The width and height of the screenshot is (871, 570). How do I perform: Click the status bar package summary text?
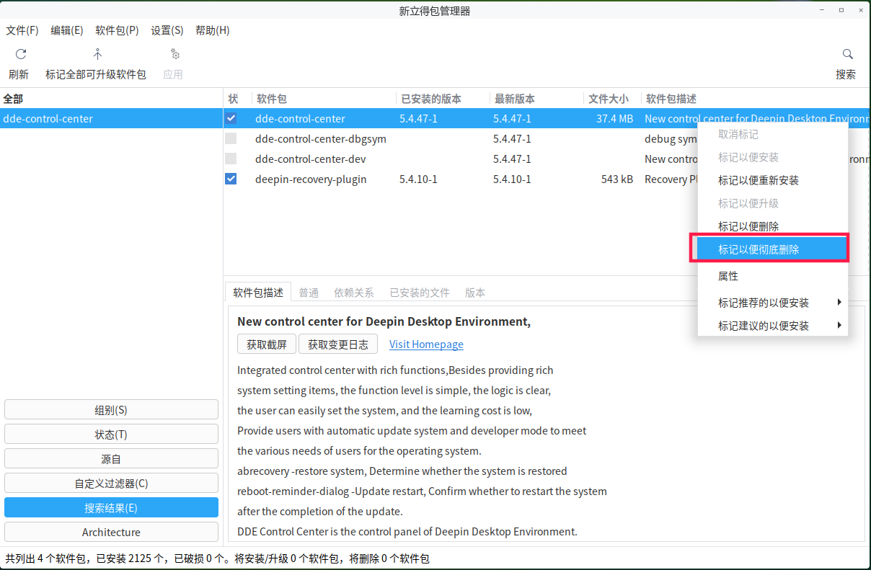[218, 558]
